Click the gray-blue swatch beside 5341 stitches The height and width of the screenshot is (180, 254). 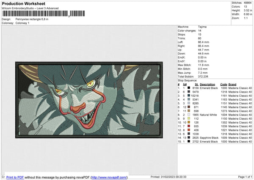pos(189,99)
